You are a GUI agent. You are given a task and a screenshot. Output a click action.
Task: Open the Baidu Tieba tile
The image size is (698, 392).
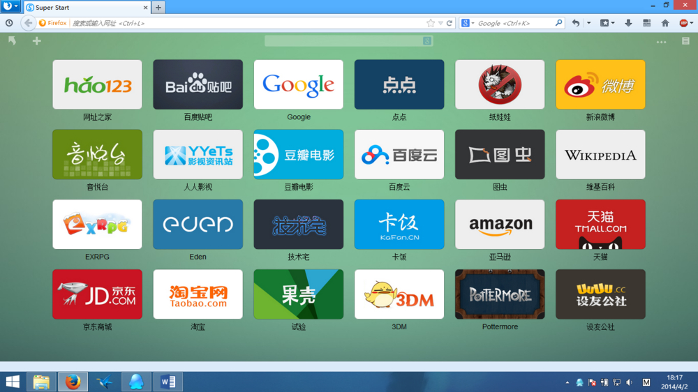pos(198,84)
